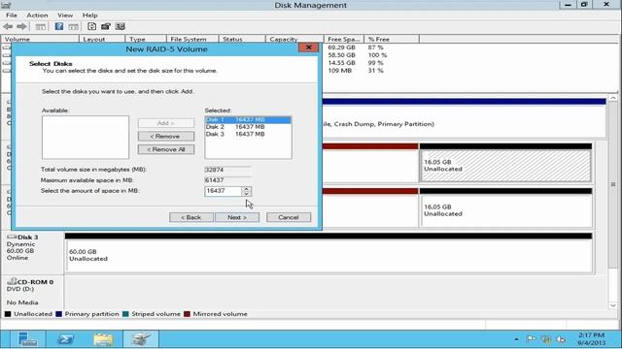The width and height of the screenshot is (622, 349).
Task: Select Disk 2 in the Selected list
Action: coord(248,127)
